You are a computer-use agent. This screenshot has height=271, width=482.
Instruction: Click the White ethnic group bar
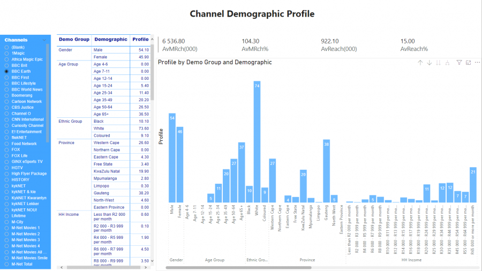(x=257, y=141)
